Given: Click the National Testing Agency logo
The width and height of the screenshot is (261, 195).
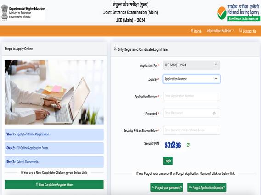Looking at the screenshot, I should [238, 13].
